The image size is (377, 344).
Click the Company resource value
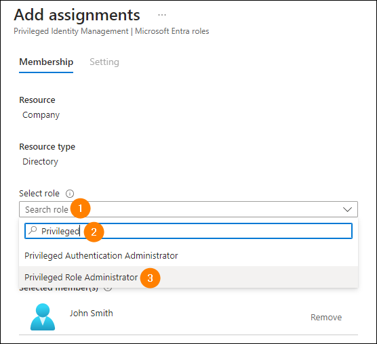pyautogui.click(x=41, y=115)
